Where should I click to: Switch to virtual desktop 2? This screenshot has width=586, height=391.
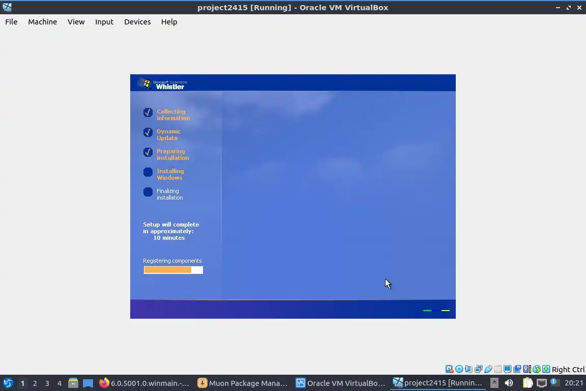[x=35, y=383]
